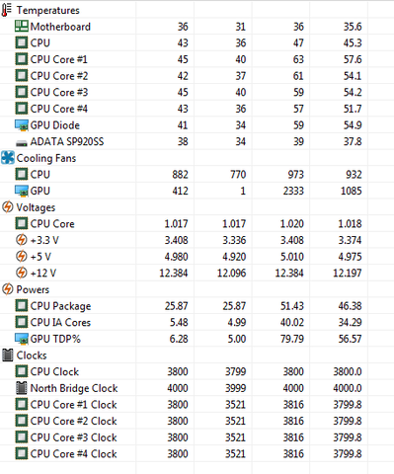Click the North Bridge Clock icon
Image resolution: width=394 pixels, height=474 pixels.
[22, 388]
